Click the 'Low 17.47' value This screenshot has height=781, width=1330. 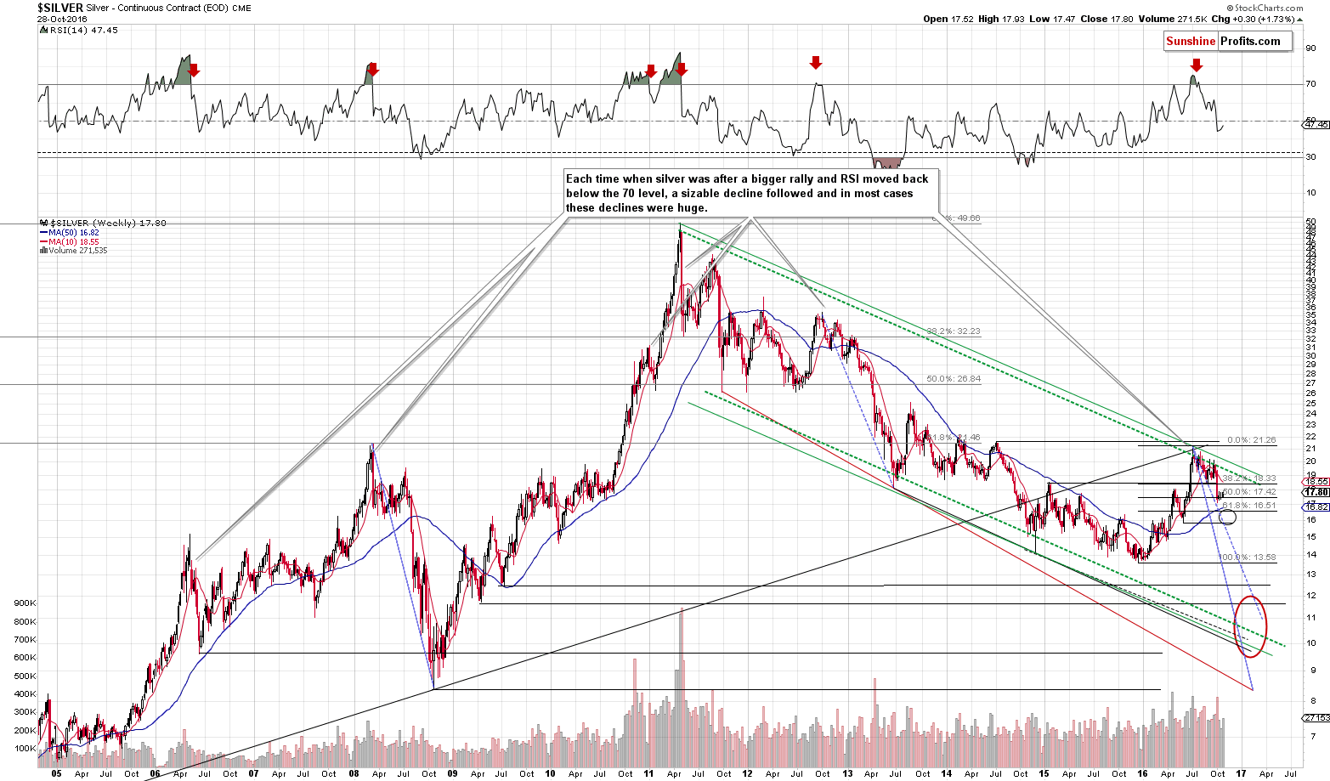coord(1053,19)
